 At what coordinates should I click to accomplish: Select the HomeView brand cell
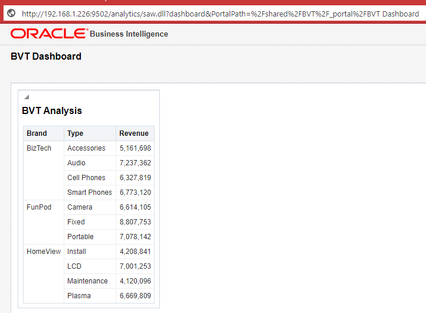pyautogui.click(x=44, y=273)
